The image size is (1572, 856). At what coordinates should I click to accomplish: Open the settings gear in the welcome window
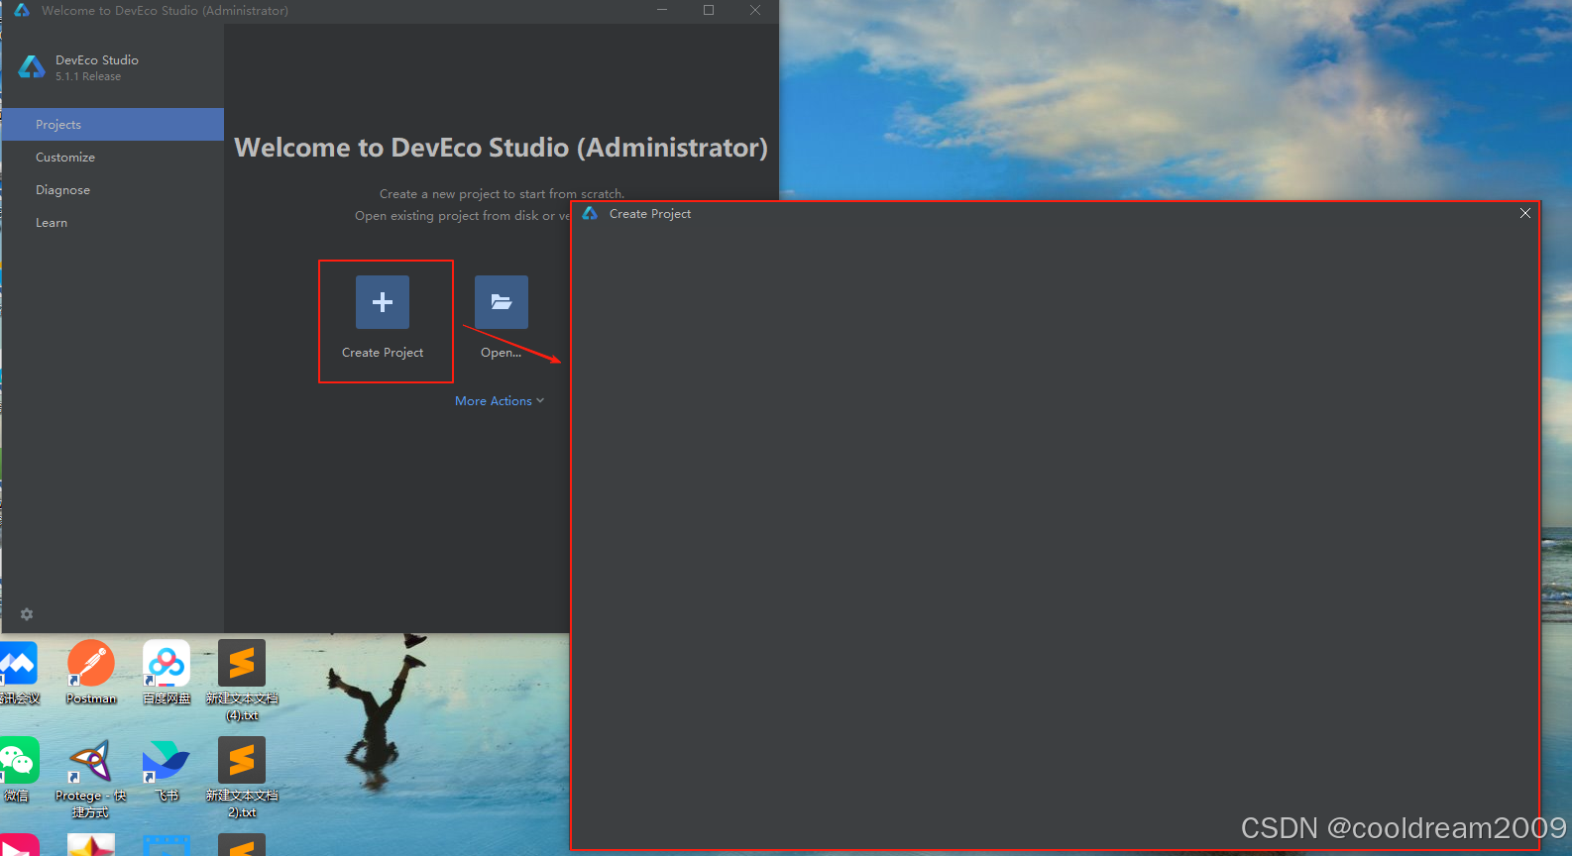[x=27, y=614]
